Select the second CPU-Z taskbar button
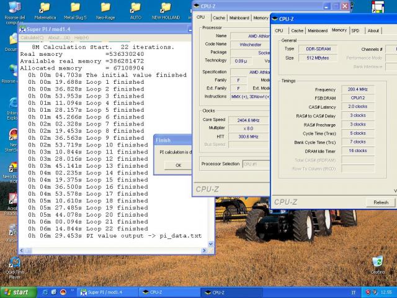This screenshot has height=298, width=397. click(231, 292)
